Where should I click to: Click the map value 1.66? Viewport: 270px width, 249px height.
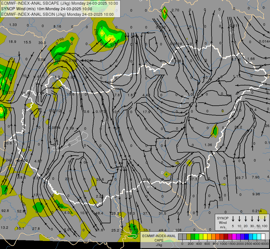pos(251,59)
